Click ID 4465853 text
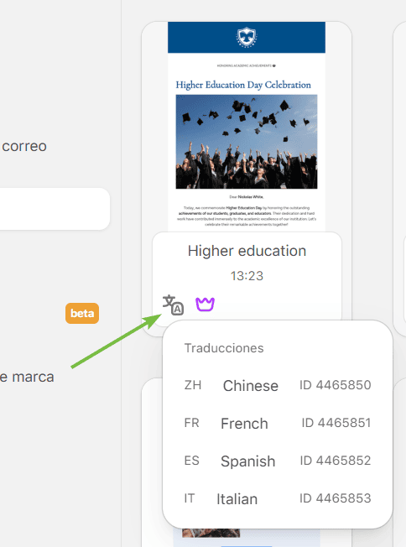The width and height of the screenshot is (406, 547). pos(336,498)
